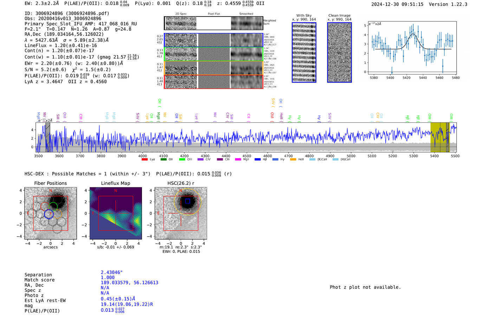
Task: Select the blue-bordered fiber 2D Spec cutout
Action: point(181,40)
